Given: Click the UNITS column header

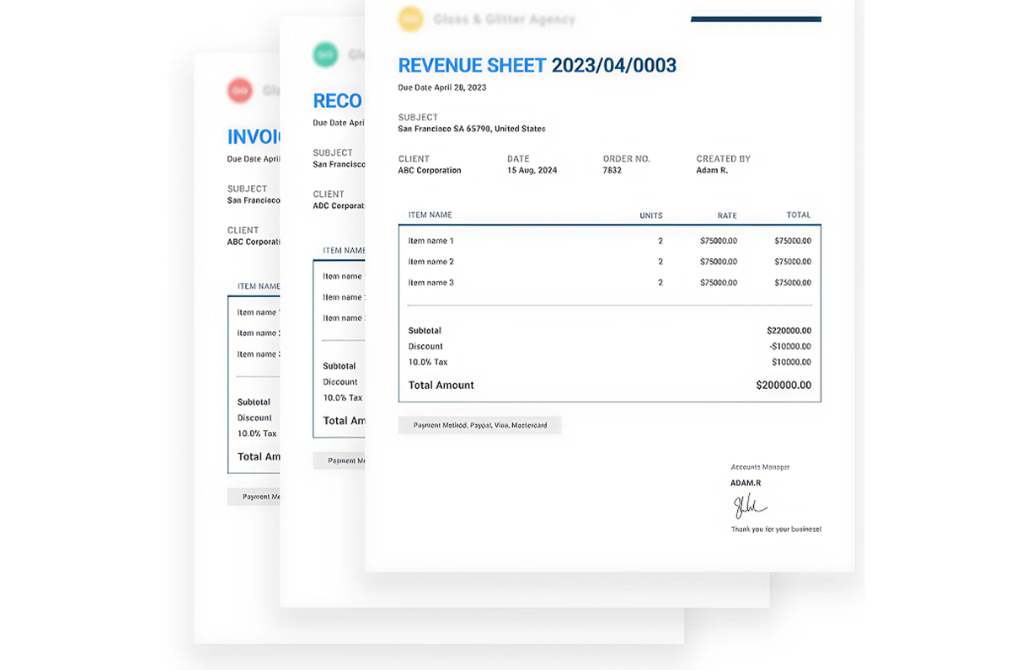Looking at the screenshot, I should (651, 215).
